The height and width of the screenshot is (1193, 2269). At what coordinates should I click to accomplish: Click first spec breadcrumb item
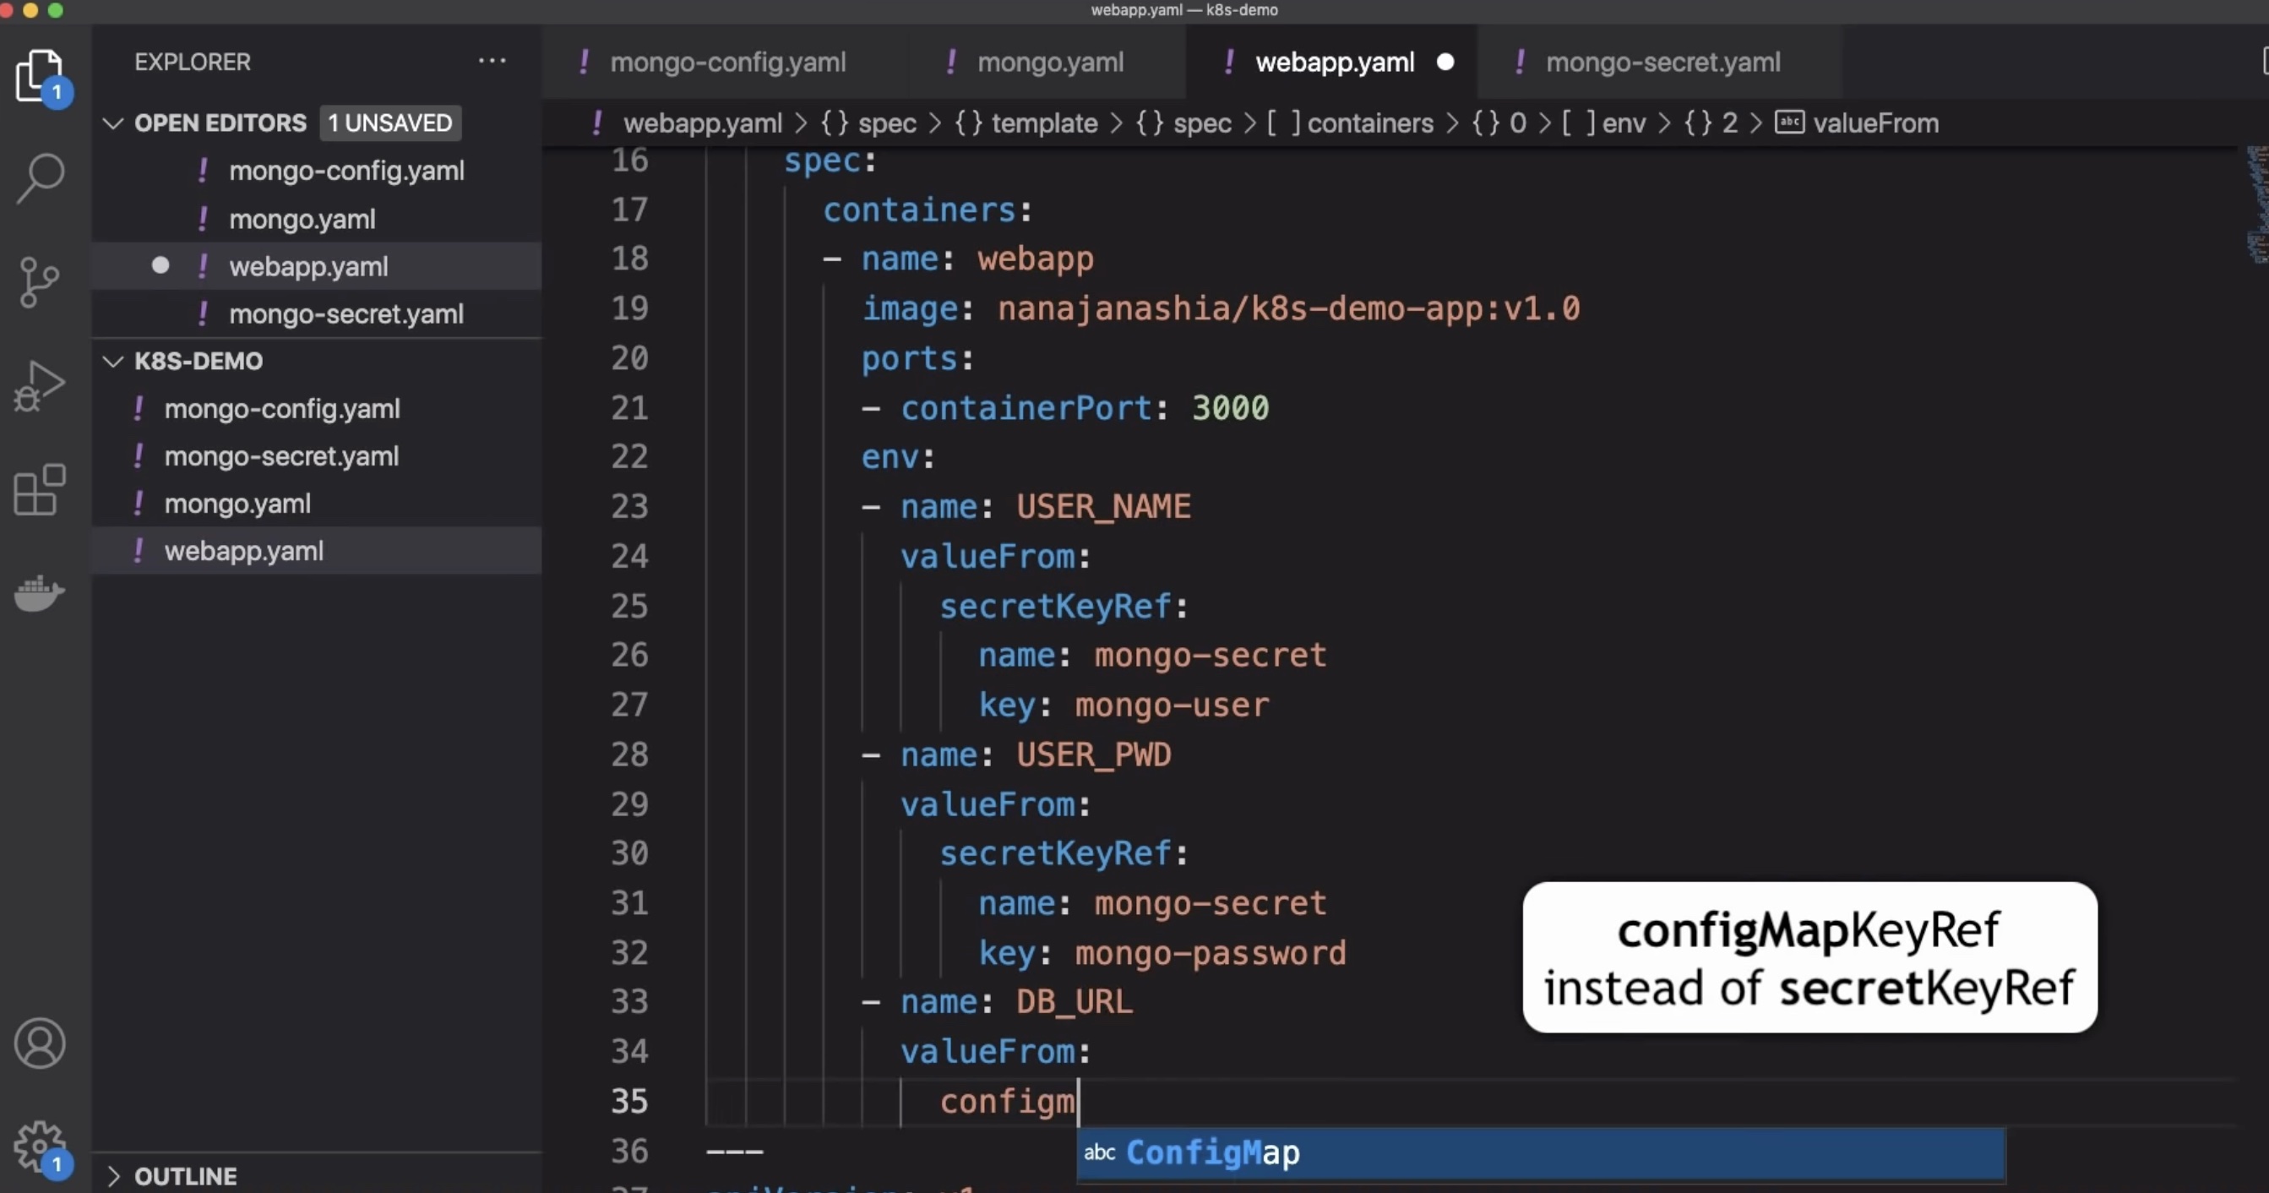point(868,123)
